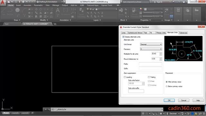Click the Save quick access icon
Image resolution: width=206 pixels, height=116 pixels.
click(16, 2)
